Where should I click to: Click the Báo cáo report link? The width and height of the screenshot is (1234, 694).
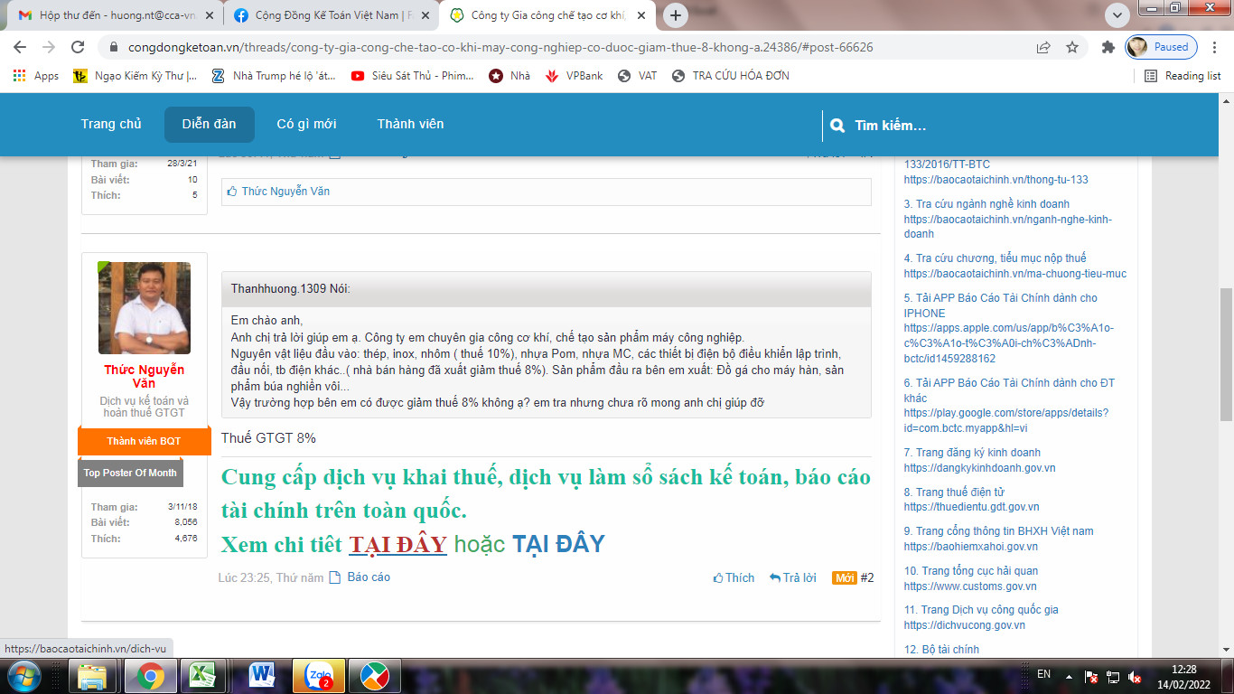pos(368,577)
